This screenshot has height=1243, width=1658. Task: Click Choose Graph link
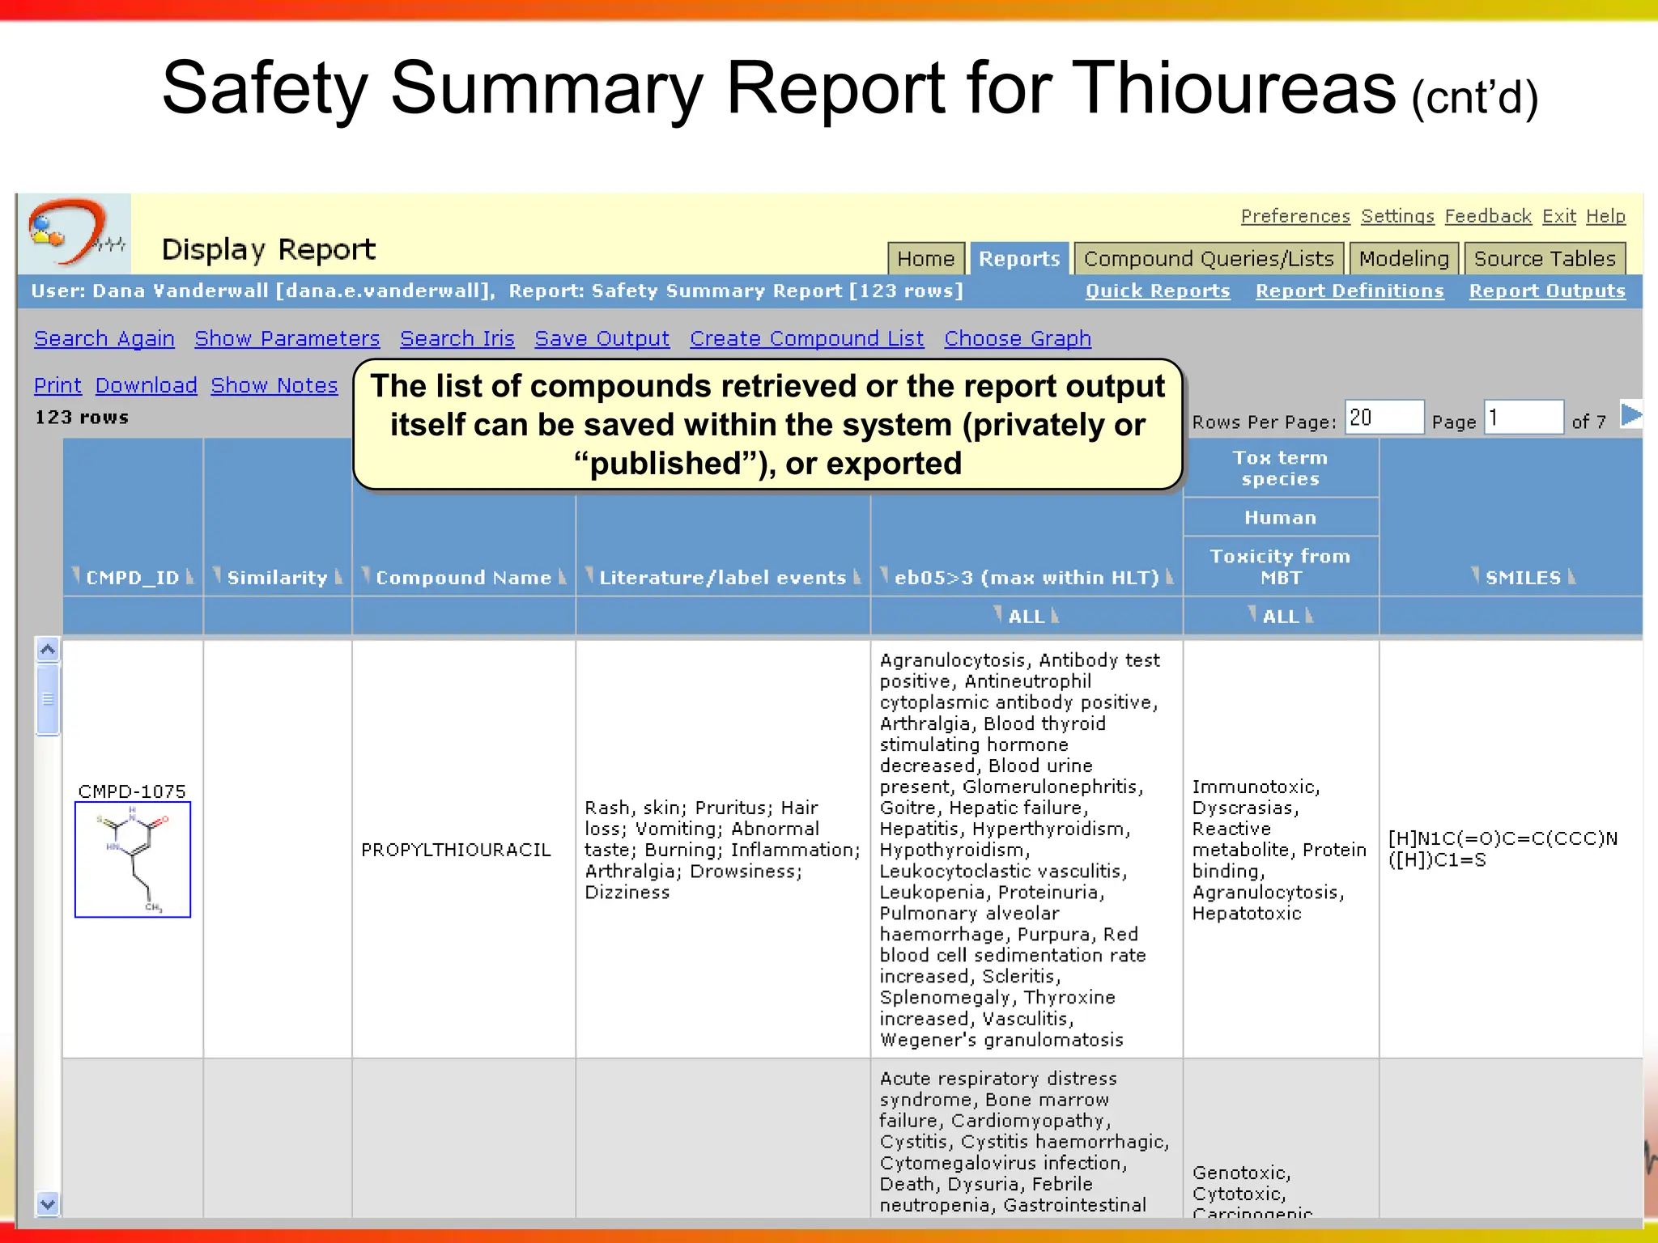[x=1018, y=339]
